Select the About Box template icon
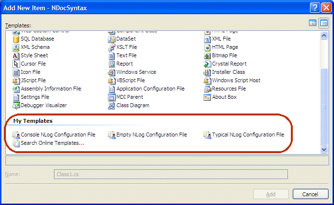This screenshot has width=334, height=205. pos(208,97)
